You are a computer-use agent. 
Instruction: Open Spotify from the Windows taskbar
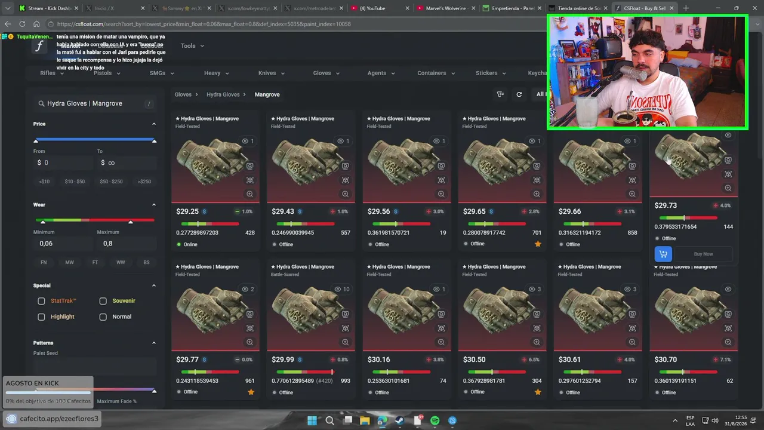click(435, 420)
